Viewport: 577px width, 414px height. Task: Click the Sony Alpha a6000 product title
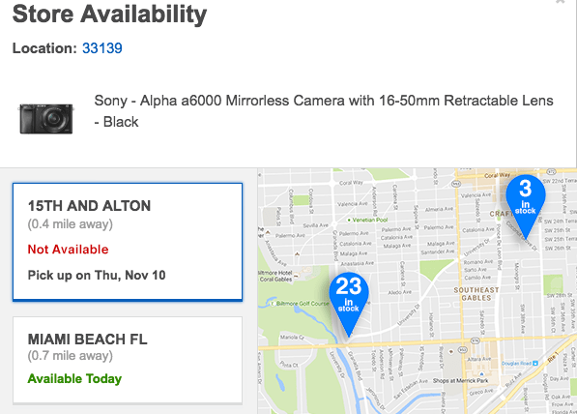point(324,111)
